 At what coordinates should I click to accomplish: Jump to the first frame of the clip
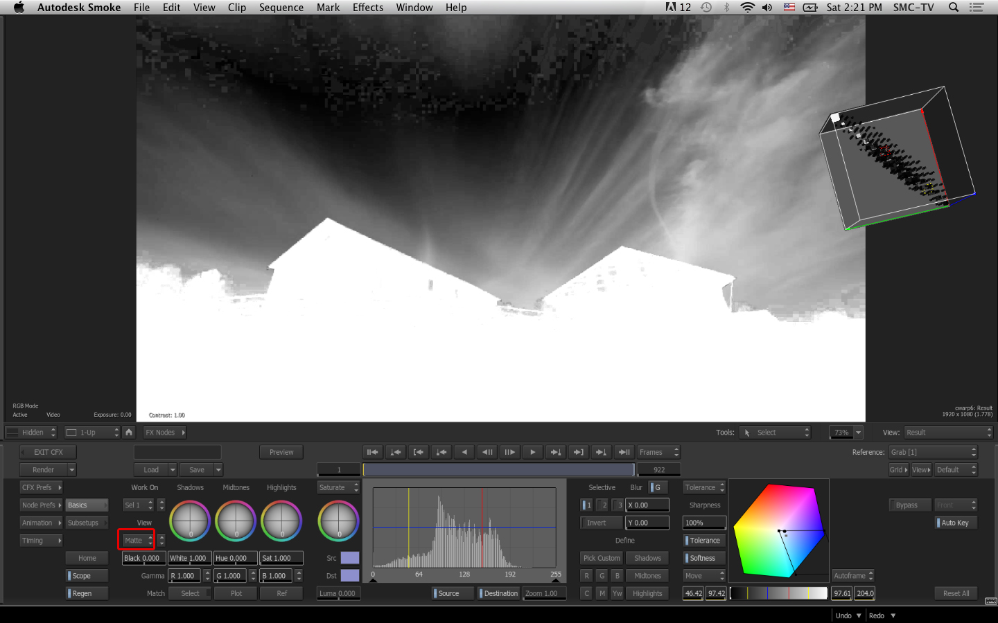(373, 452)
